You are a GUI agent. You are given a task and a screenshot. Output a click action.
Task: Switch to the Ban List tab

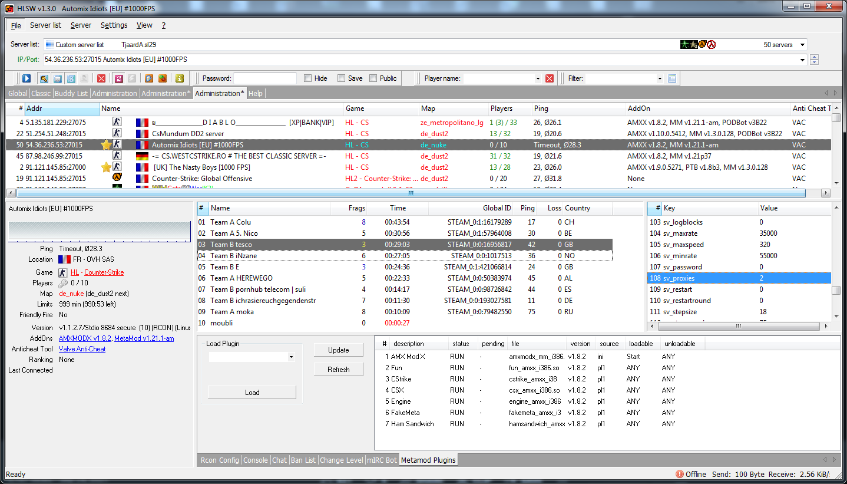click(x=303, y=460)
